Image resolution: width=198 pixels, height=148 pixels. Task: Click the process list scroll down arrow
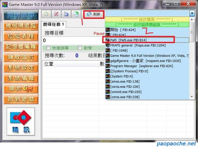(192, 97)
